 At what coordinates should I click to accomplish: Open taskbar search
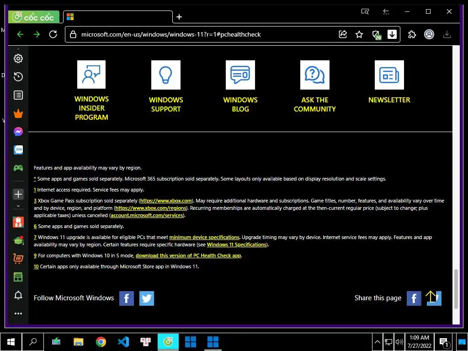coord(33,342)
